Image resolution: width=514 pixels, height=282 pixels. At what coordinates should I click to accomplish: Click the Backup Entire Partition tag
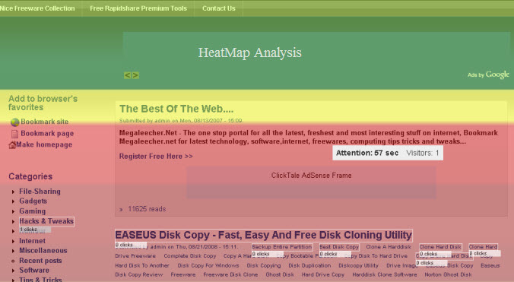click(x=282, y=246)
